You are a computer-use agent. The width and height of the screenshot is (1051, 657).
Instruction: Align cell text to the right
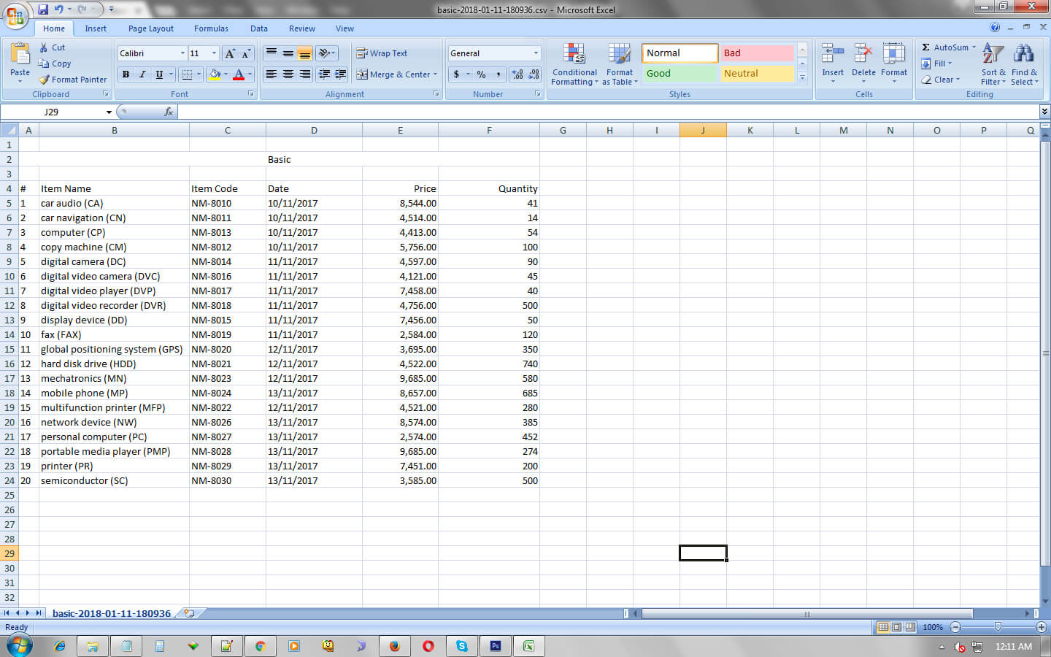[304, 74]
